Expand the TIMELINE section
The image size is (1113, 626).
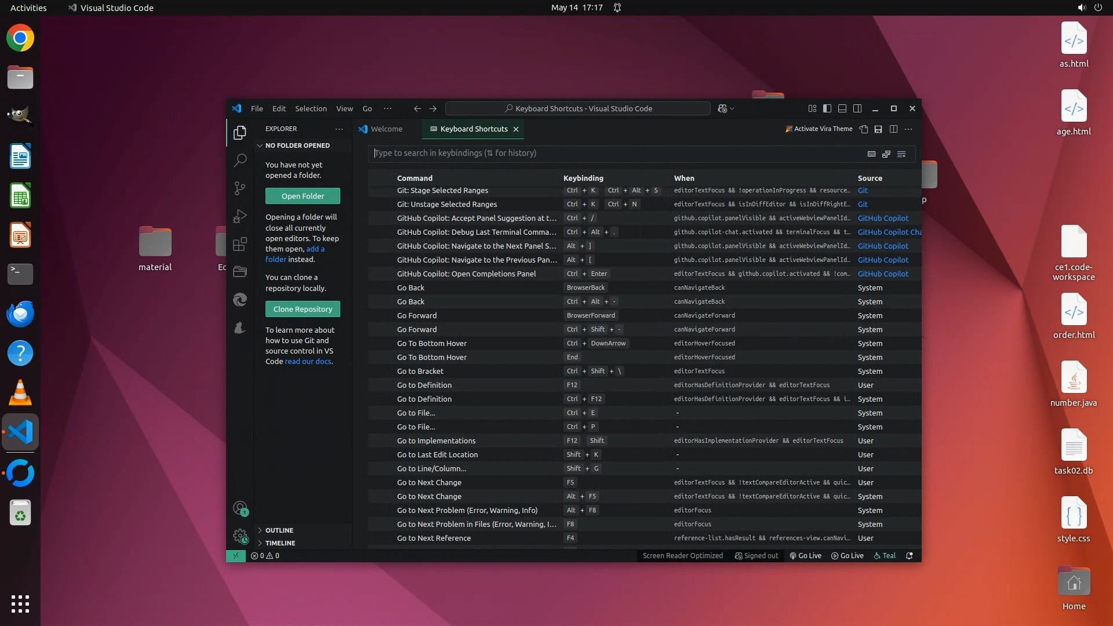coord(280,543)
